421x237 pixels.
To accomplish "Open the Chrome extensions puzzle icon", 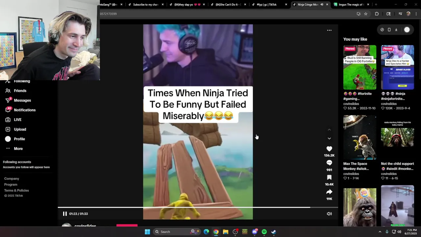I will click(377, 14).
